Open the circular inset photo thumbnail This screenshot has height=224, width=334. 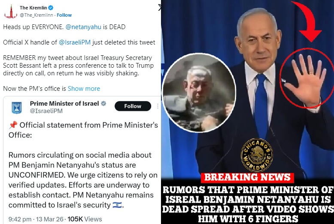coord(199,93)
